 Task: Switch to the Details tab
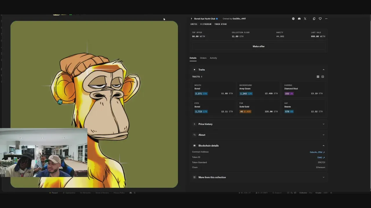[x=193, y=58]
